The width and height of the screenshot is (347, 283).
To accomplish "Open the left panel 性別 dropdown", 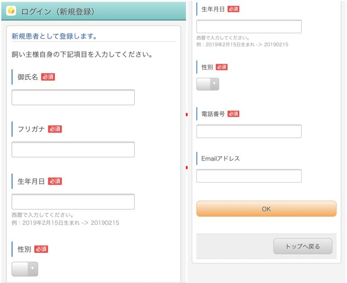I will 25,269.
